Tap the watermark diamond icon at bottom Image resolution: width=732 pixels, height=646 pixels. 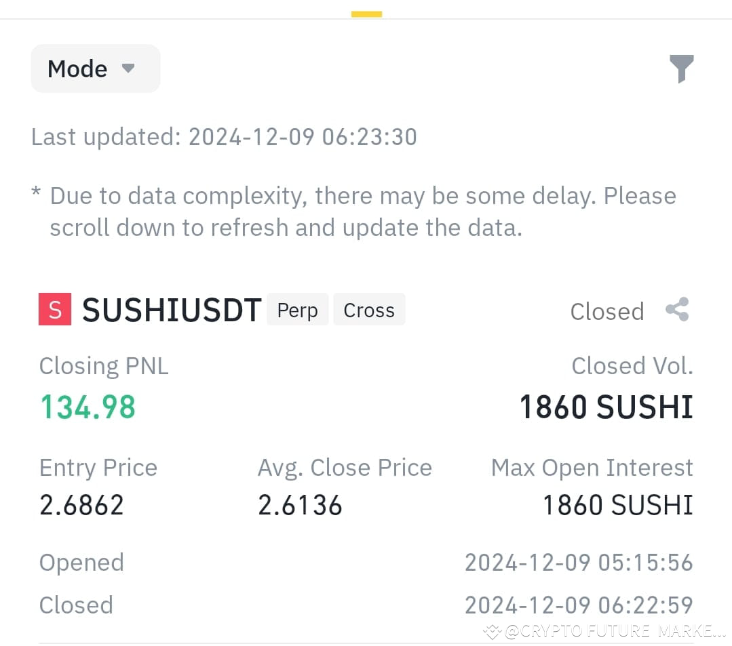pos(491,631)
